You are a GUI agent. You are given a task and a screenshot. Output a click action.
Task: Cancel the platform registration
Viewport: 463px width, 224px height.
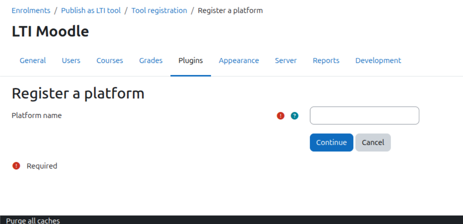[373, 142]
